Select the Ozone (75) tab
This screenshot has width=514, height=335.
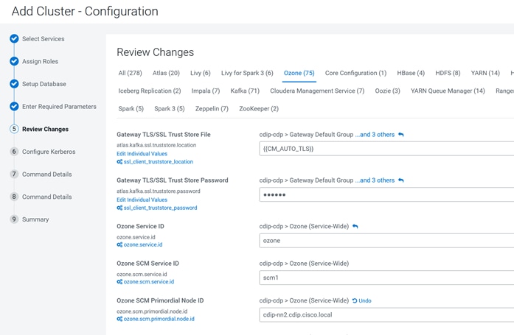point(299,73)
